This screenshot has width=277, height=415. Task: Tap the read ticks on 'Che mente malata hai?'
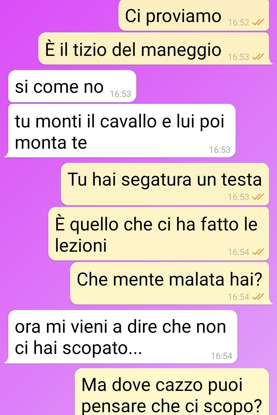[258, 297]
